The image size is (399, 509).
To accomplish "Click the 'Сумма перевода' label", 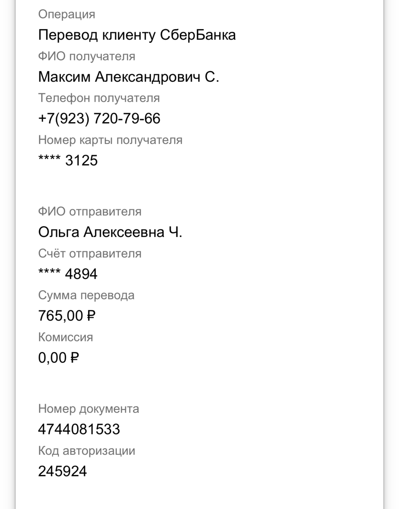I will tap(86, 296).
